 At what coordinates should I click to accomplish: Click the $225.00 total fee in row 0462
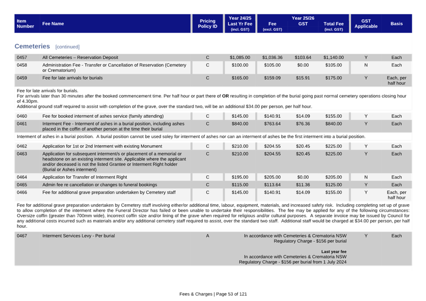[x=334, y=146]
